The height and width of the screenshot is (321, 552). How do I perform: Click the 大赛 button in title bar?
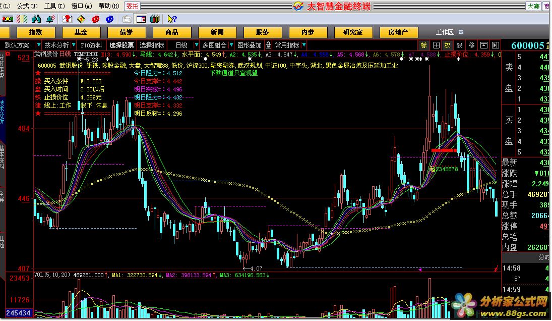click(533, 7)
